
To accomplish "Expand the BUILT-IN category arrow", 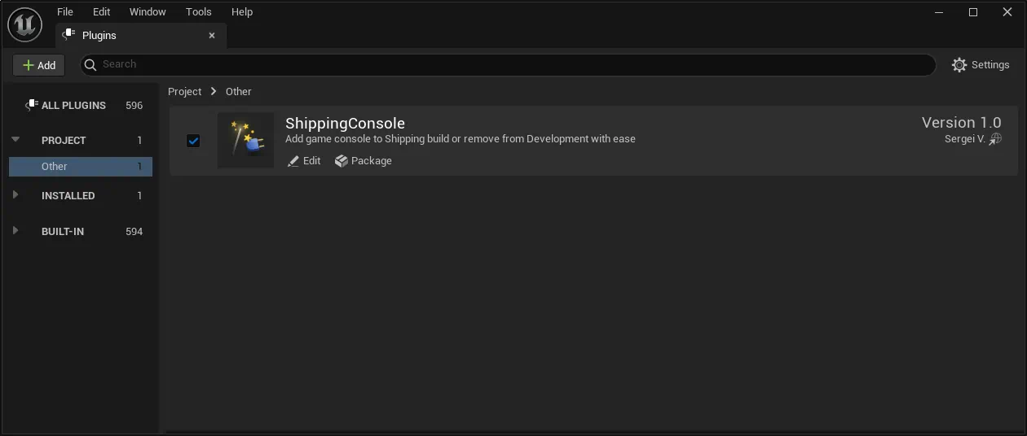I will [15, 231].
